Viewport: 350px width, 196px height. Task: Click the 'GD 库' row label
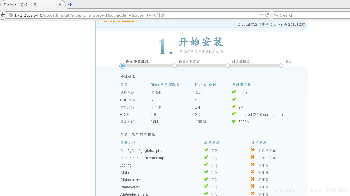[x=124, y=115]
